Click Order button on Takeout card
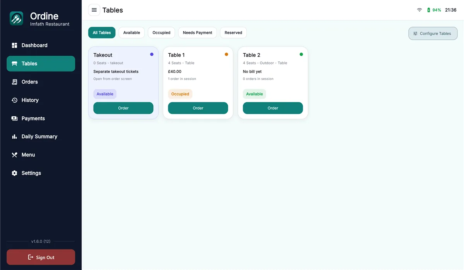 tap(123, 108)
